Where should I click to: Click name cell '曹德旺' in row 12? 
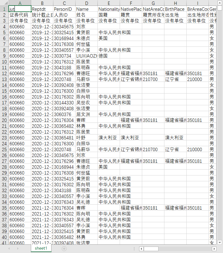(86, 74)
